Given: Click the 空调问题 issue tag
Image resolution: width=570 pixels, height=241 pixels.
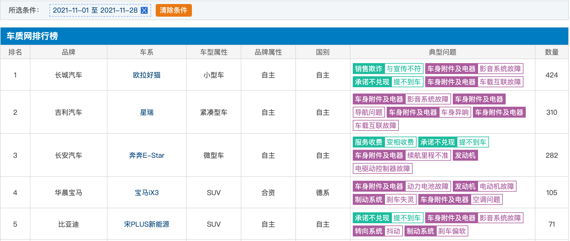Looking at the screenshot, I should tap(487, 200).
